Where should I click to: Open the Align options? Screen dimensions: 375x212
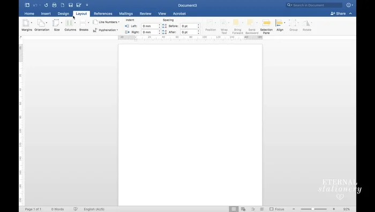point(280,25)
